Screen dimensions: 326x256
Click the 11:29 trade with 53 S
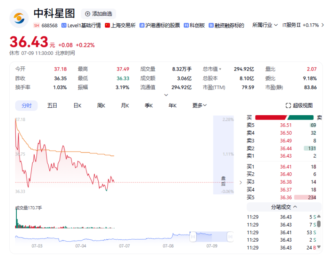pos(282,232)
